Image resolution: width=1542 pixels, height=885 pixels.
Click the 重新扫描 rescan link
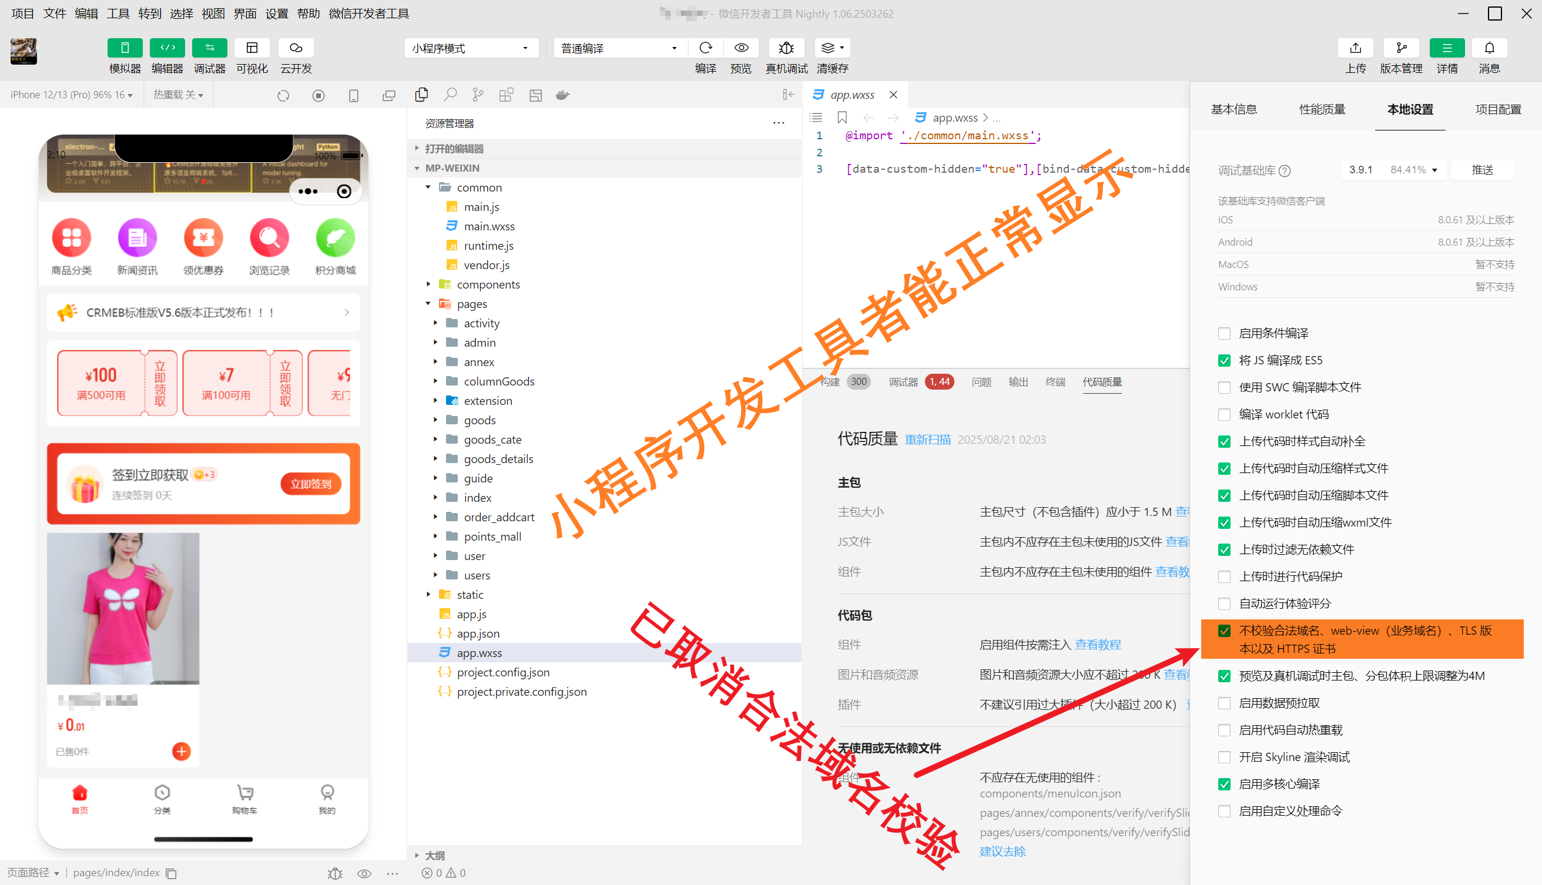click(927, 440)
